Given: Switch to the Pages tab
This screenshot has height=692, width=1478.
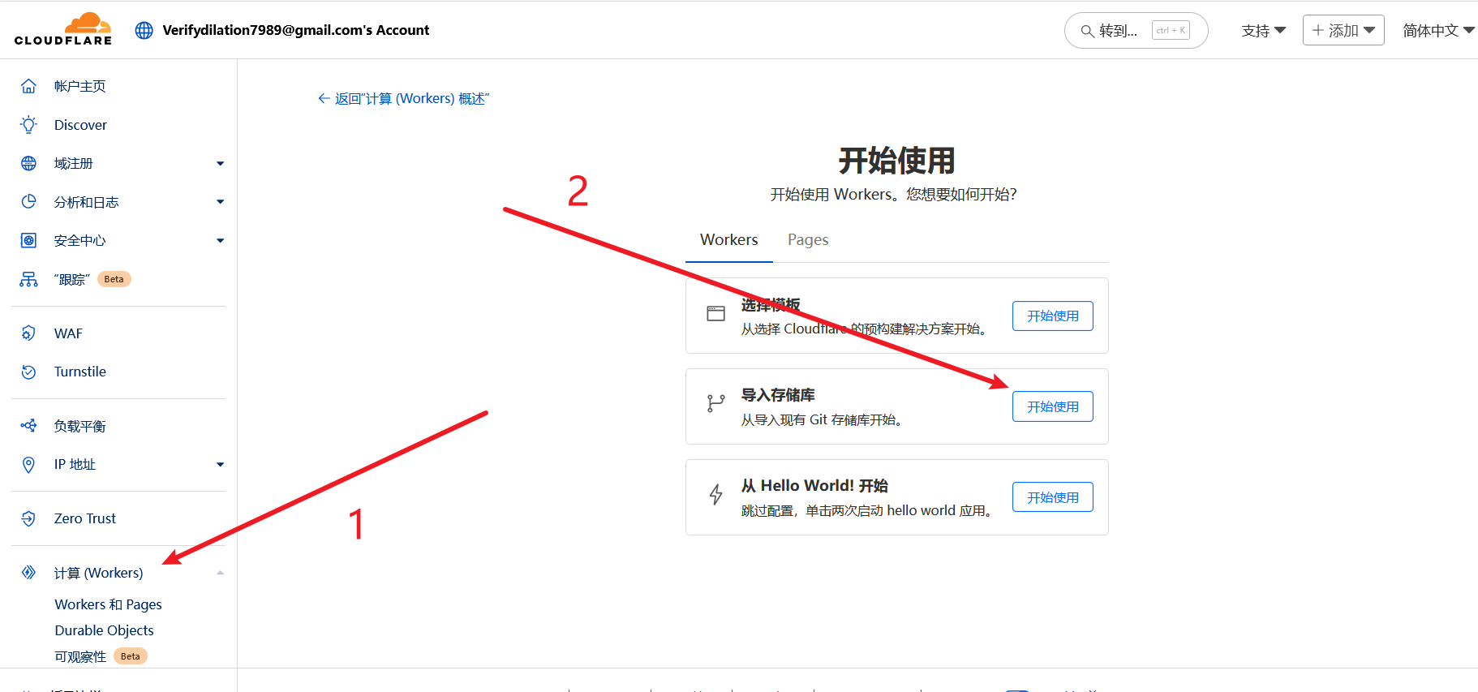Looking at the screenshot, I should click(807, 240).
